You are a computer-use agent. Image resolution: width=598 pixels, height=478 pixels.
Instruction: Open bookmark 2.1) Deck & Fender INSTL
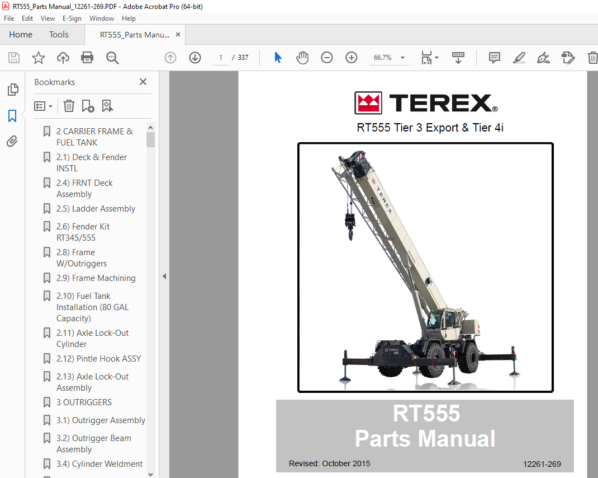92,163
